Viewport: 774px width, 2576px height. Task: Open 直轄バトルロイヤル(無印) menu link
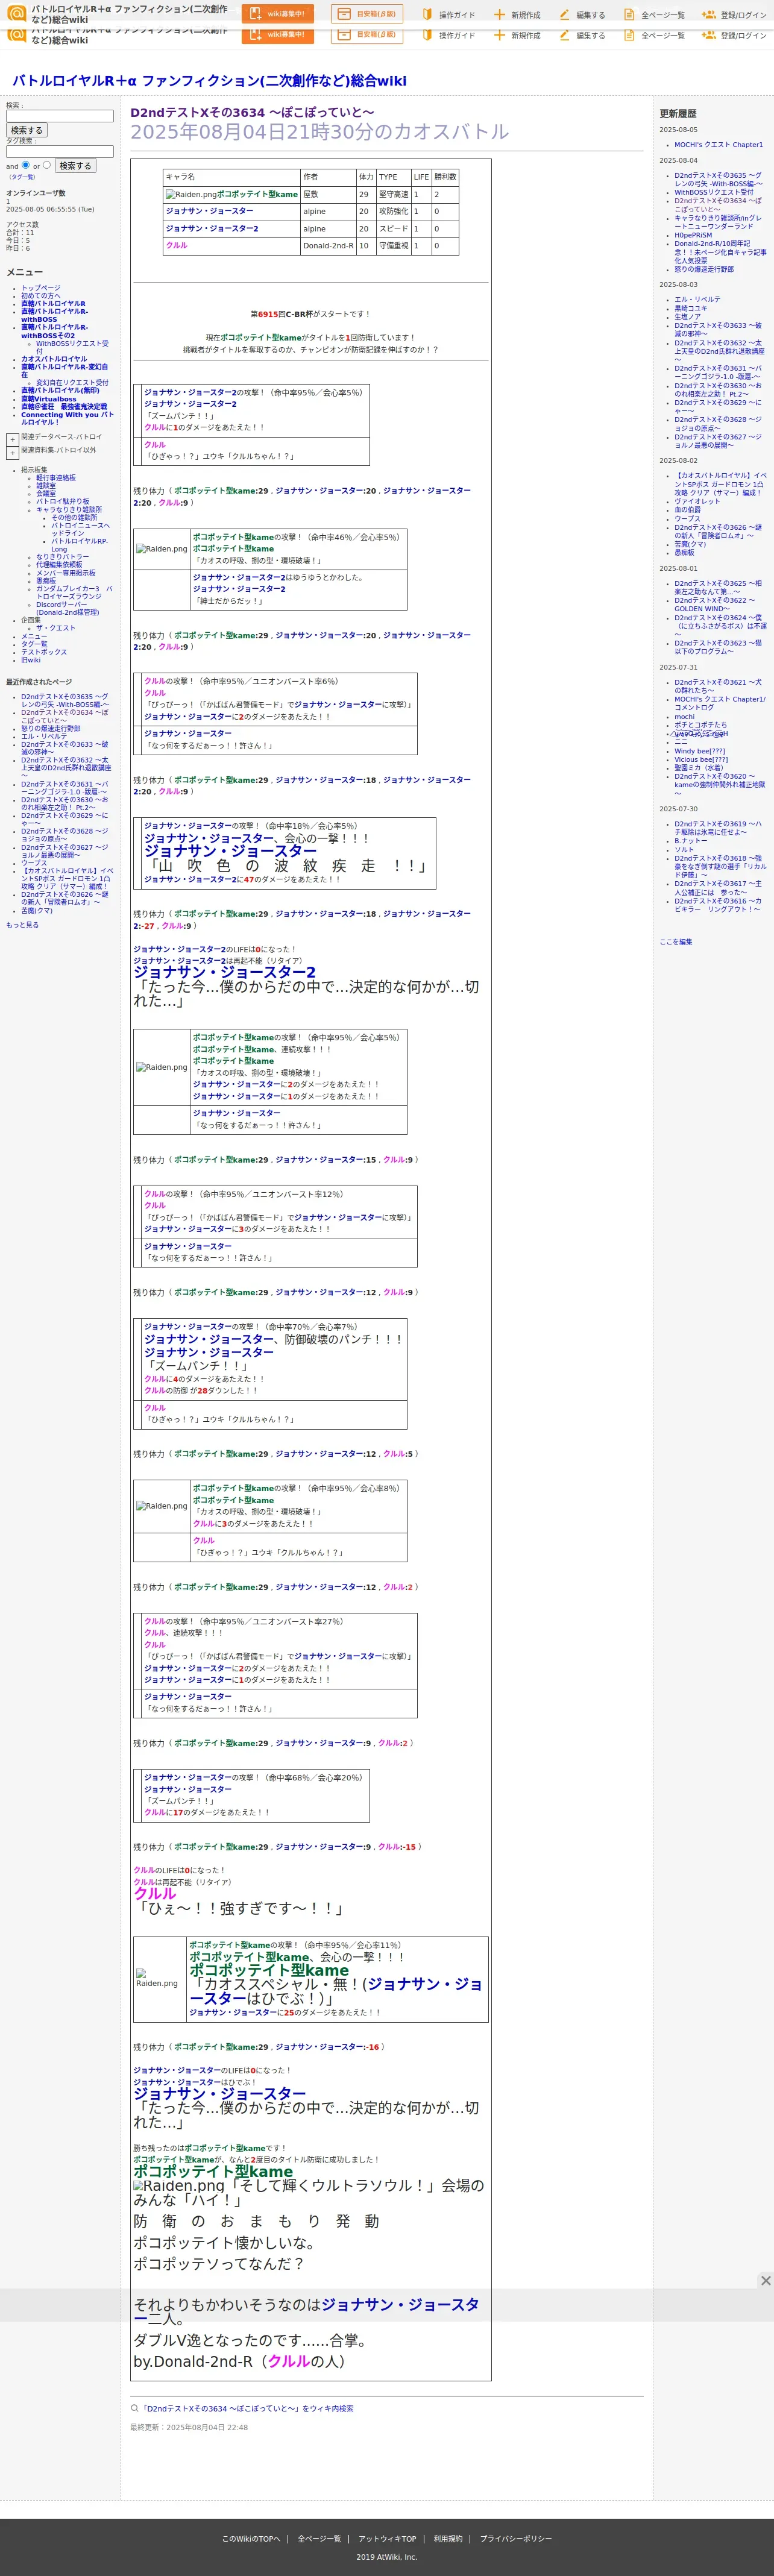tap(60, 391)
